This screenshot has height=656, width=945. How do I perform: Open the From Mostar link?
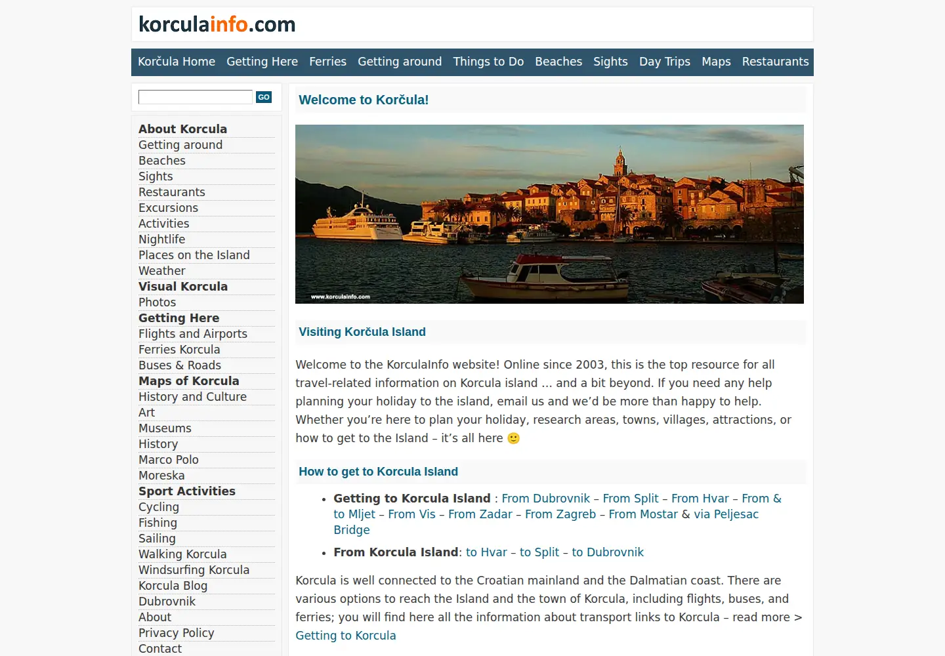[x=643, y=514]
